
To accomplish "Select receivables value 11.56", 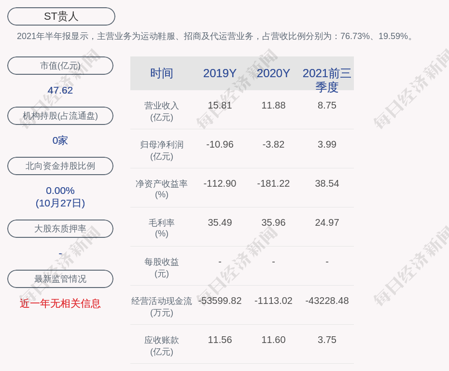I will pyautogui.click(x=220, y=340).
